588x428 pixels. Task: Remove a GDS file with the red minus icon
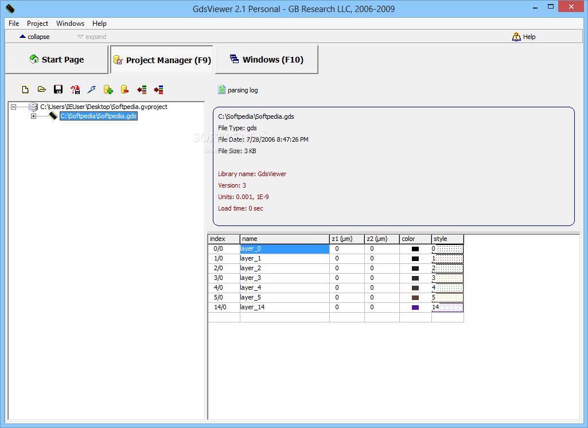[x=125, y=90]
